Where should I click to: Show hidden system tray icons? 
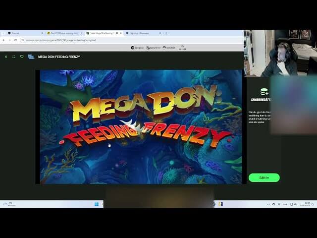coord(268,204)
